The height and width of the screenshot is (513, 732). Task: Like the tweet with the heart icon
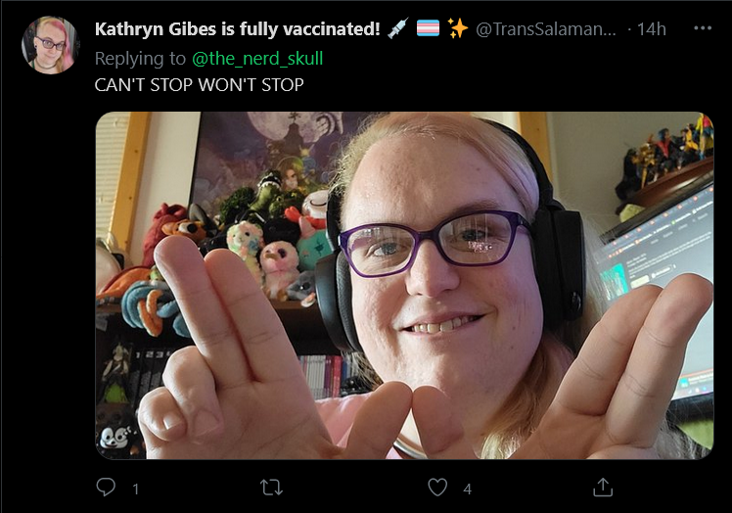pos(437,487)
